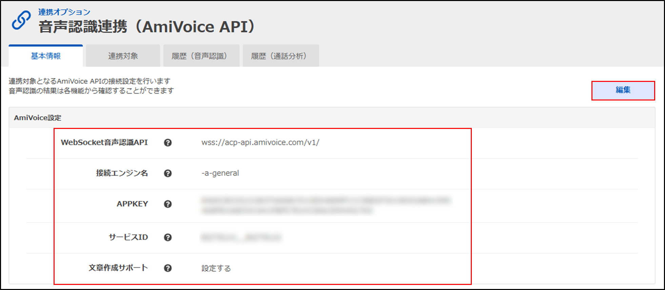Click the AmiVoice設定 section header
This screenshot has height=290, width=665.
pyautogui.click(x=38, y=118)
